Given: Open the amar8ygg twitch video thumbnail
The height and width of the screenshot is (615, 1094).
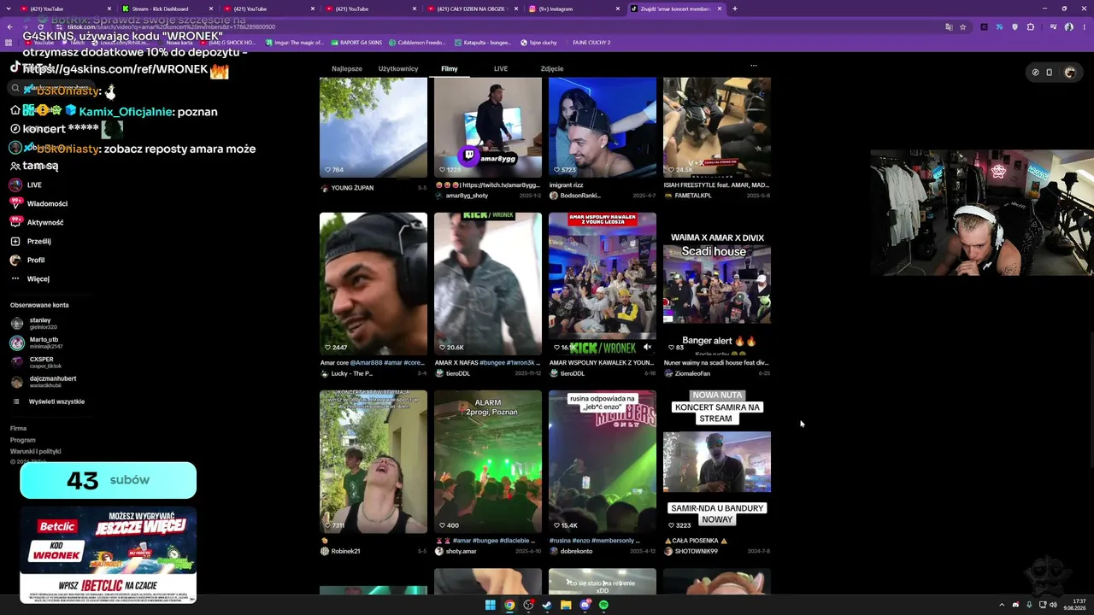Looking at the screenshot, I should point(488,127).
